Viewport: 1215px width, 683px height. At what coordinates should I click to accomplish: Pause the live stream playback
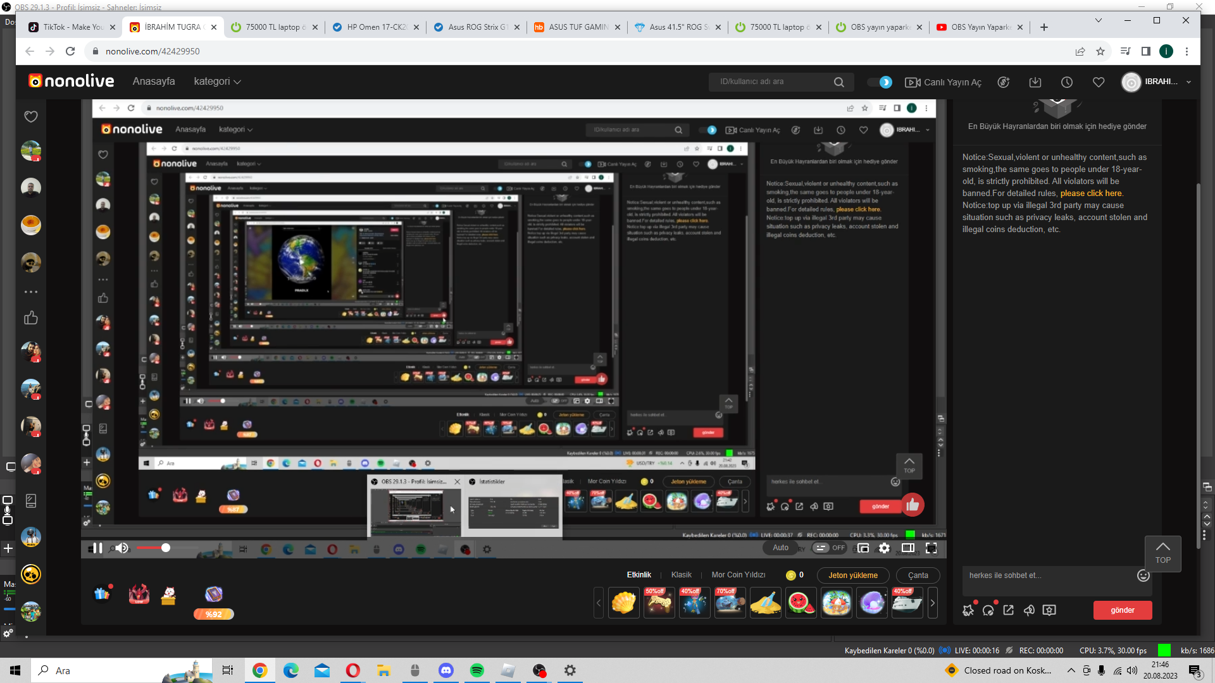(x=96, y=548)
